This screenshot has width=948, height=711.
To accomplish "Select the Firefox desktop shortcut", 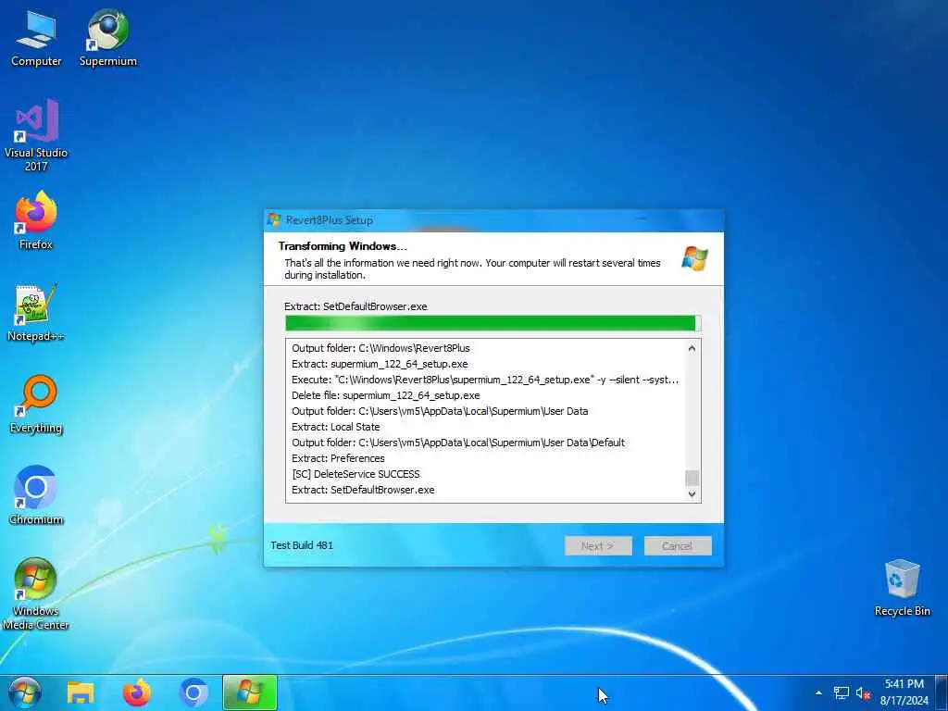I will [x=36, y=220].
